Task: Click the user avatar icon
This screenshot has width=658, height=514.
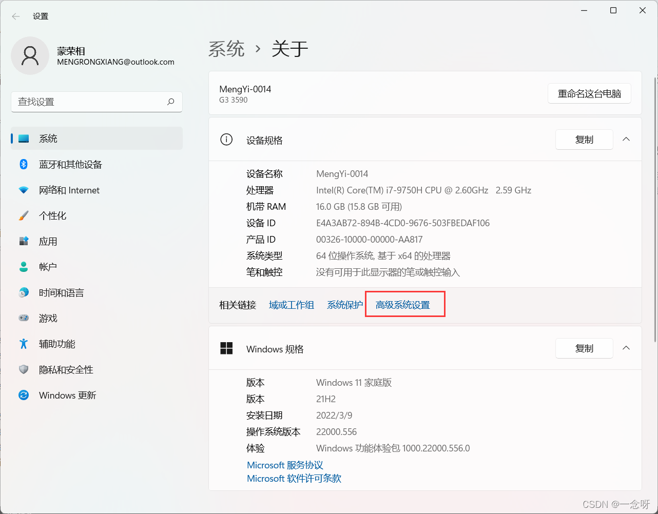Action: [x=30, y=55]
